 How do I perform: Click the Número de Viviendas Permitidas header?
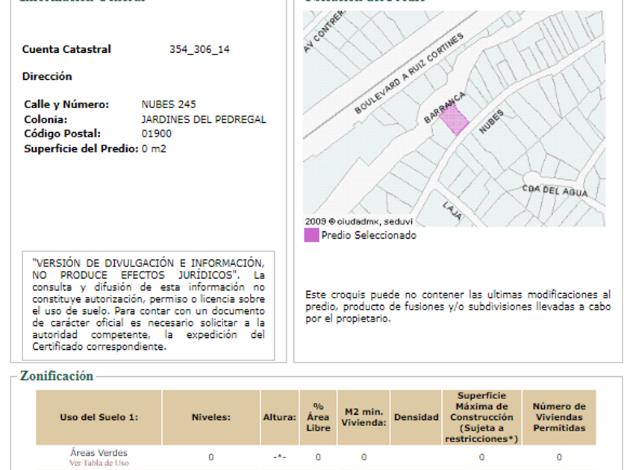point(559,417)
